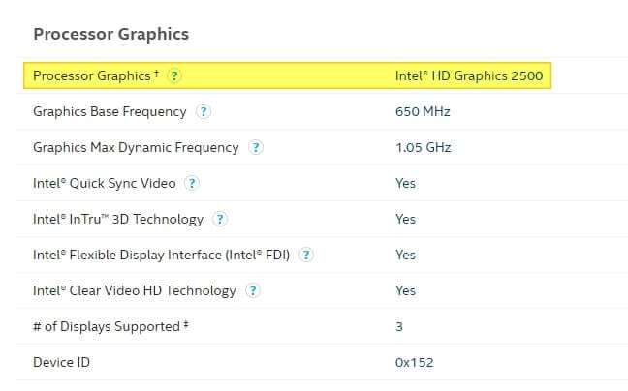Show help for Graphics Max Dynamic Frequency
The width and height of the screenshot is (628, 391).
click(256, 147)
